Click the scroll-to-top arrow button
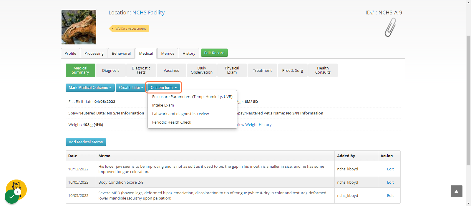Image resolution: width=471 pixels, height=206 pixels. tap(456, 191)
